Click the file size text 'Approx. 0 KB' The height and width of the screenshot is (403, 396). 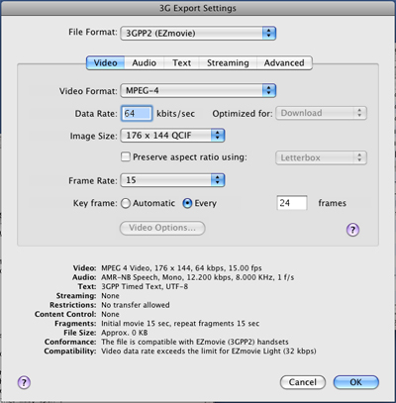tap(125, 333)
